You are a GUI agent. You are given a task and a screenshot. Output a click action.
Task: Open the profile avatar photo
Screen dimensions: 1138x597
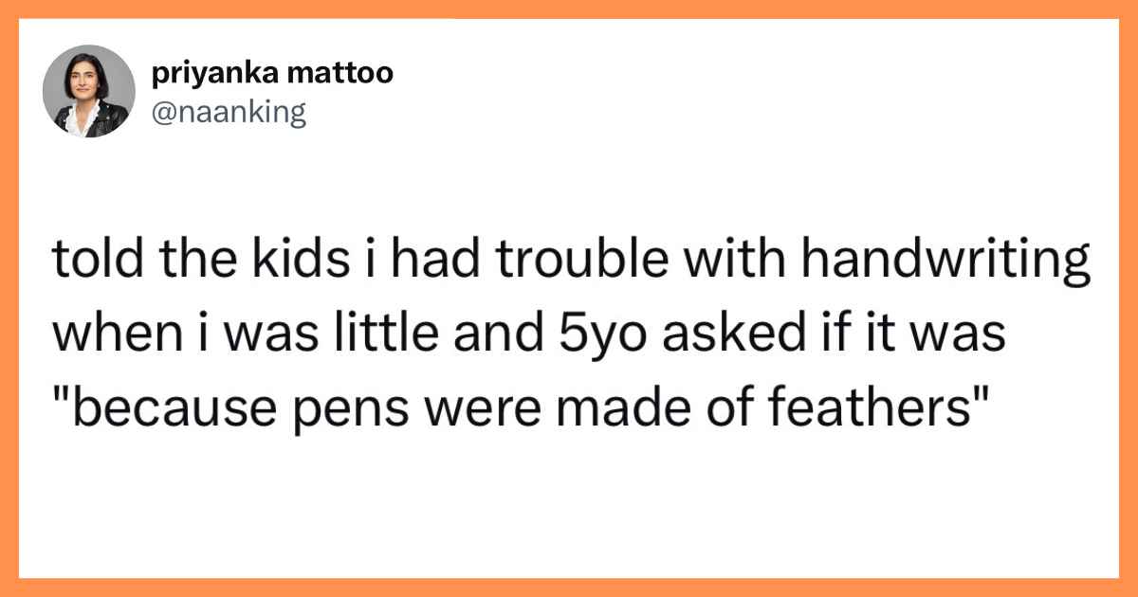88,91
